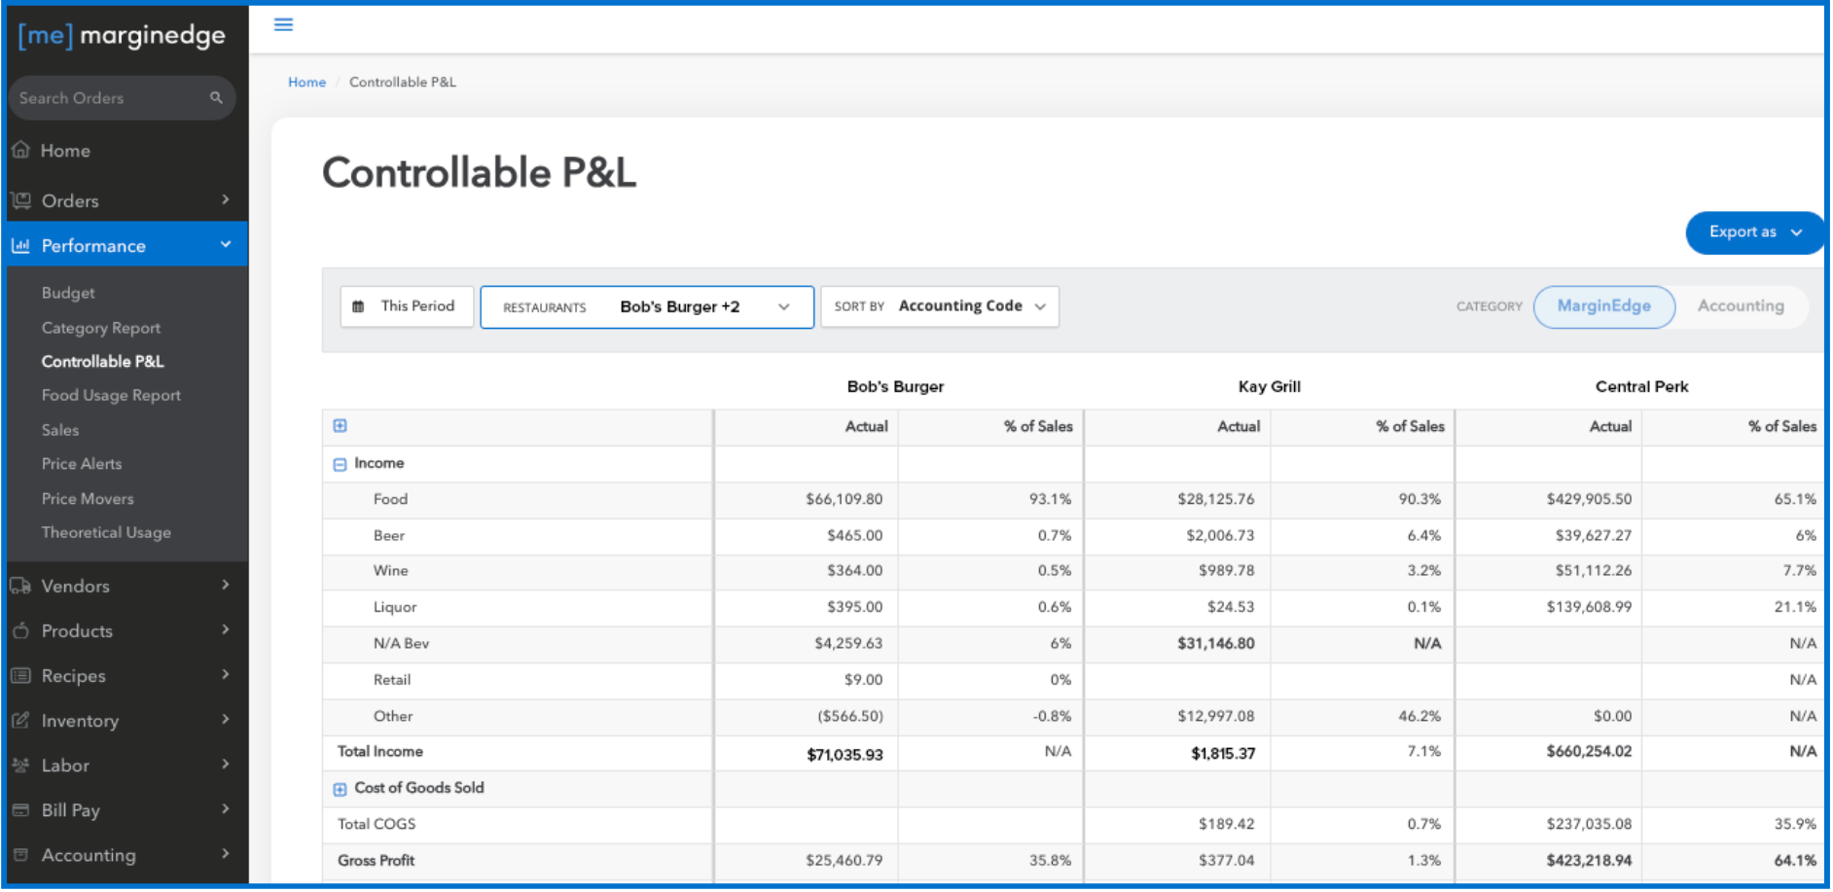The image size is (1833, 892).
Task: Click the Retail row label
Action: point(392,680)
